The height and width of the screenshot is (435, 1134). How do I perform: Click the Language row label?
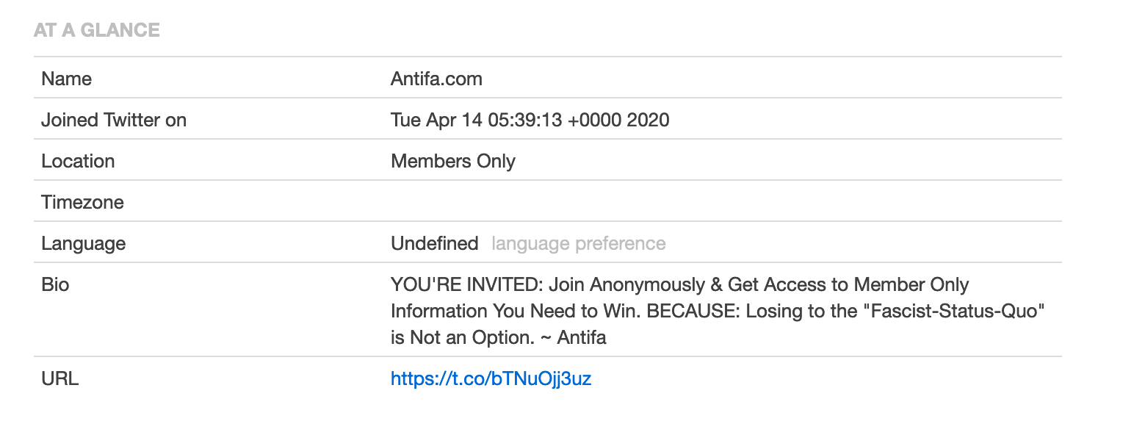point(83,243)
